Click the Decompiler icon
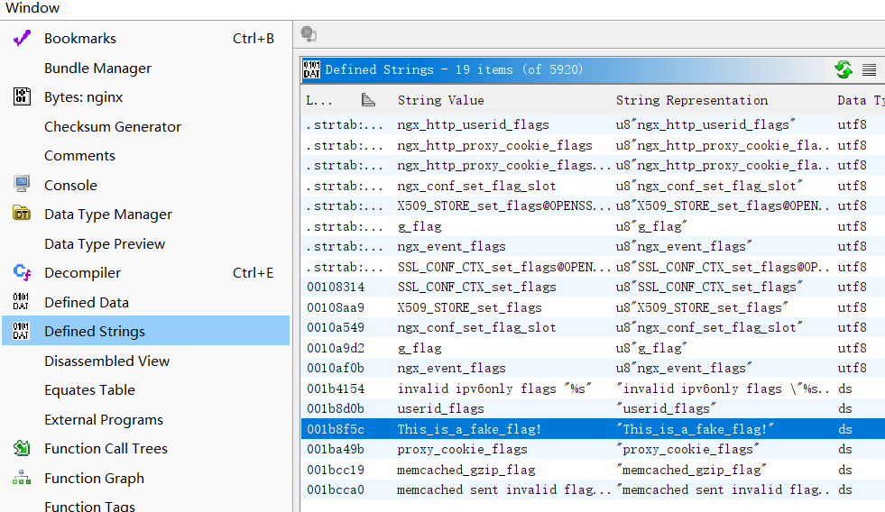 click(22, 272)
